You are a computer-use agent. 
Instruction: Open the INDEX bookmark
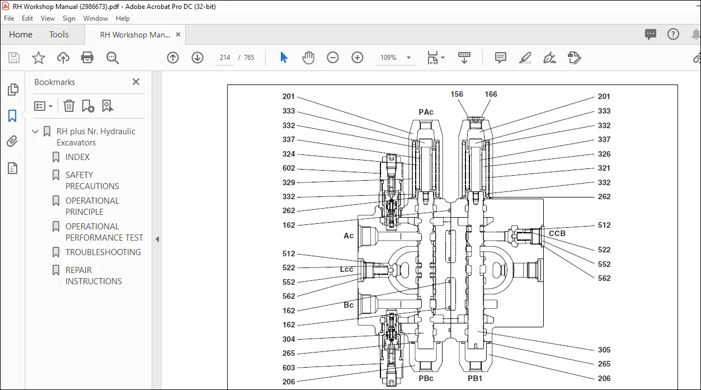pos(77,157)
